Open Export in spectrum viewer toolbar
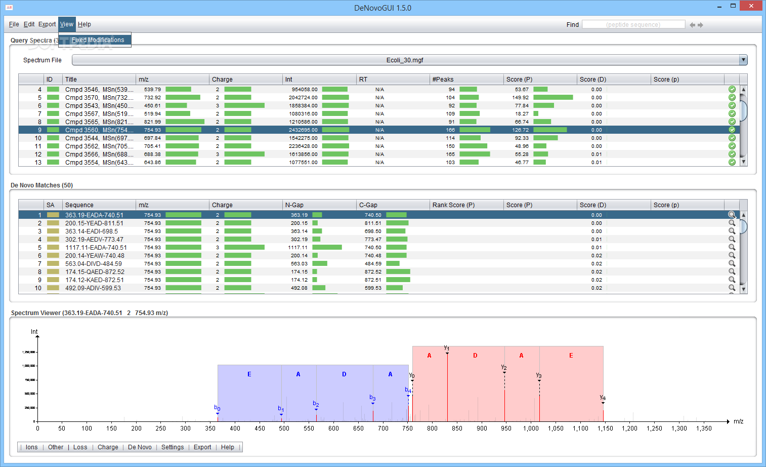 (x=202, y=447)
